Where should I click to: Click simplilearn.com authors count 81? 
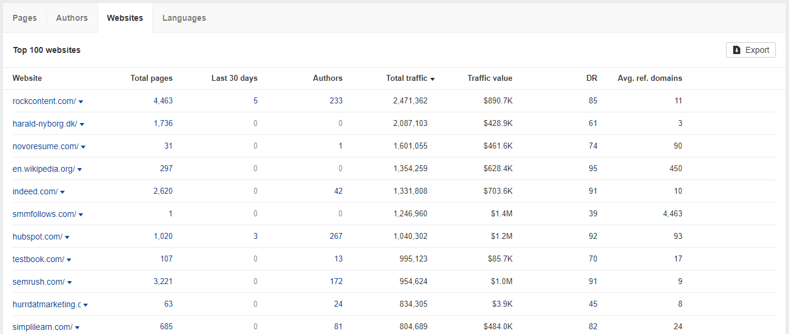pyautogui.click(x=338, y=327)
